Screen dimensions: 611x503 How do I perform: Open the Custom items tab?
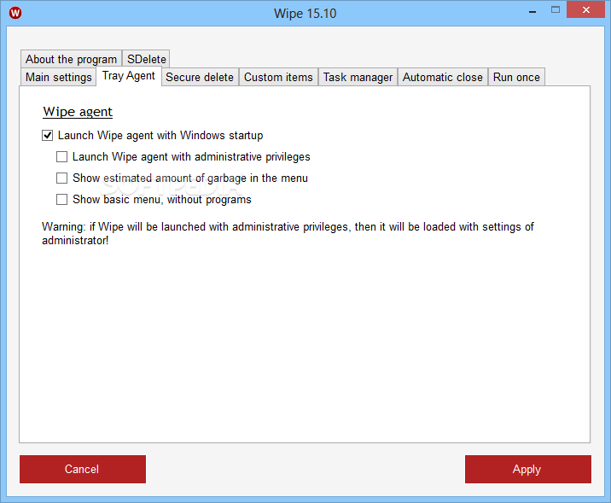[278, 77]
